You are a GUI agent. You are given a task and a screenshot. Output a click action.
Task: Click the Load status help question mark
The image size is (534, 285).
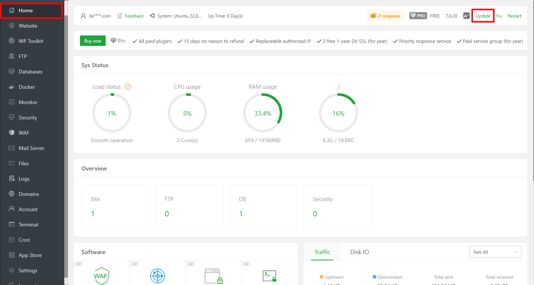[127, 87]
